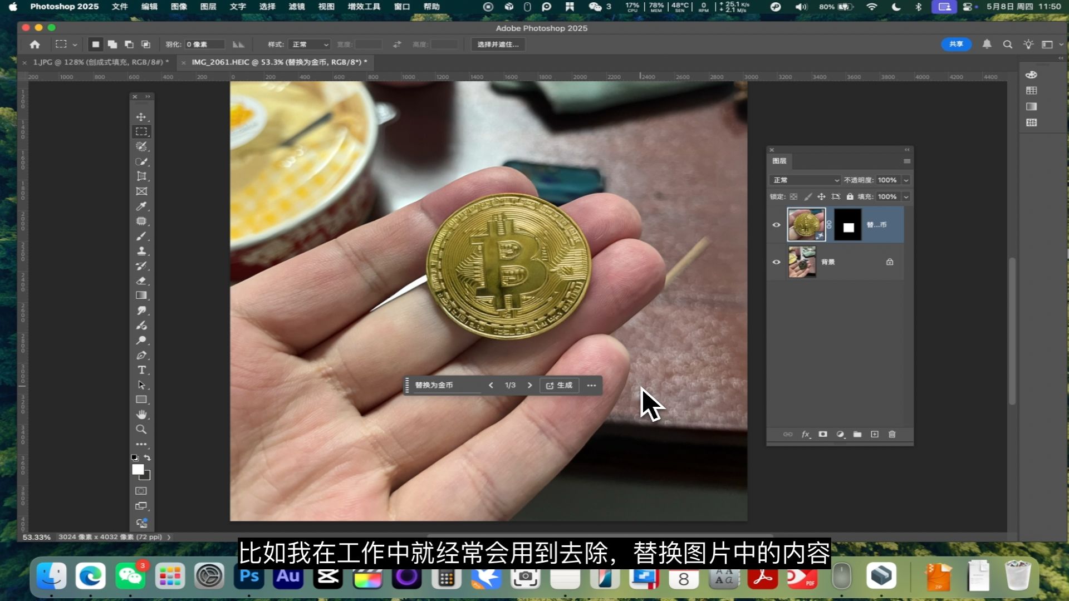Select the Clone Stamp tool

click(x=141, y=251)
